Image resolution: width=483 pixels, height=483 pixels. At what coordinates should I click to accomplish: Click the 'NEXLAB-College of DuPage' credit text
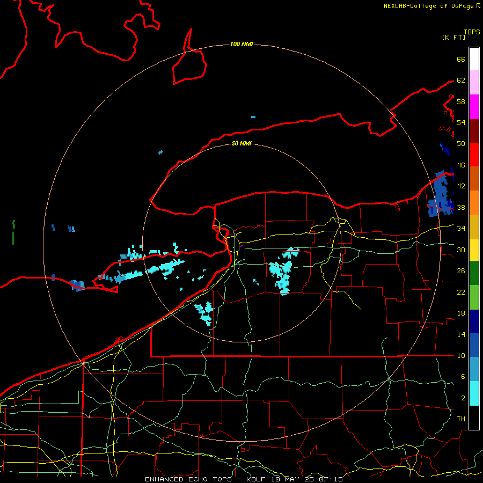click(x=428, y=6)
